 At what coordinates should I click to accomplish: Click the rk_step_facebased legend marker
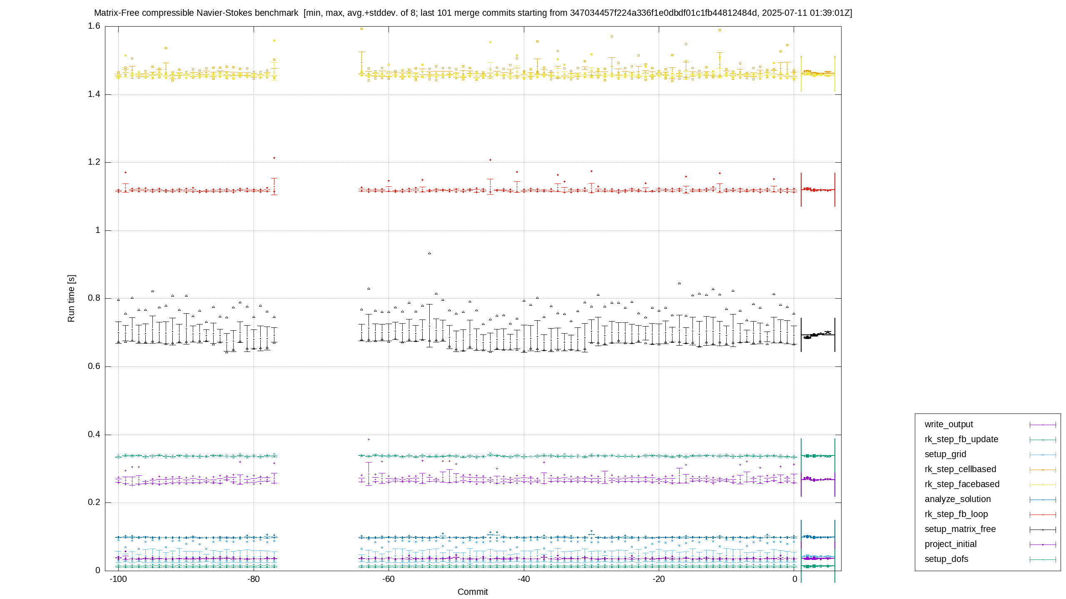(1043, 485)
